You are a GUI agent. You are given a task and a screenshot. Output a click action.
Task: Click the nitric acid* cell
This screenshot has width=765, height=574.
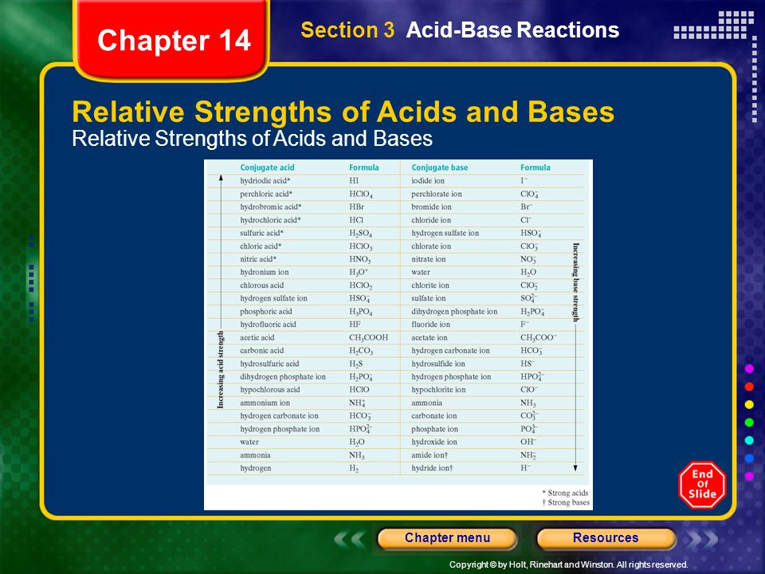(258, 259)
